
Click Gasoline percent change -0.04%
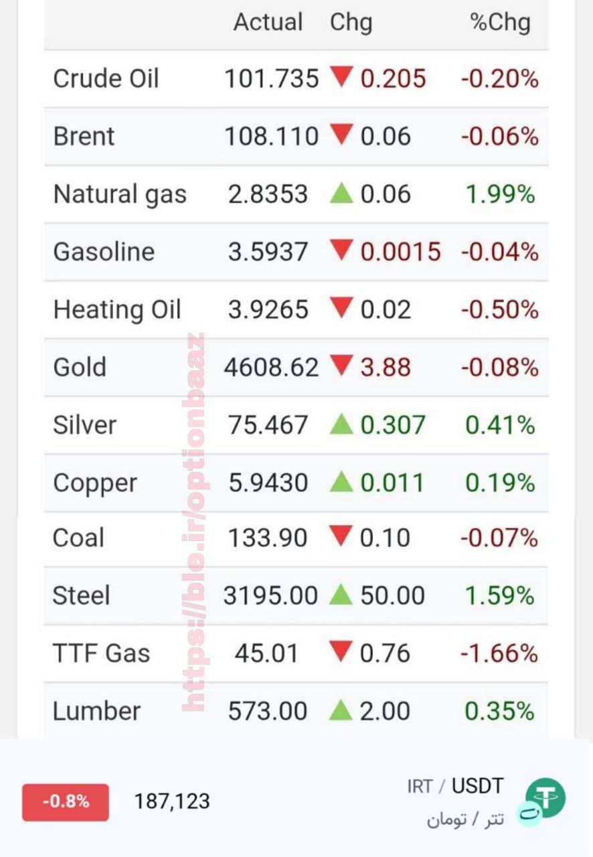[x=499, y=252]
